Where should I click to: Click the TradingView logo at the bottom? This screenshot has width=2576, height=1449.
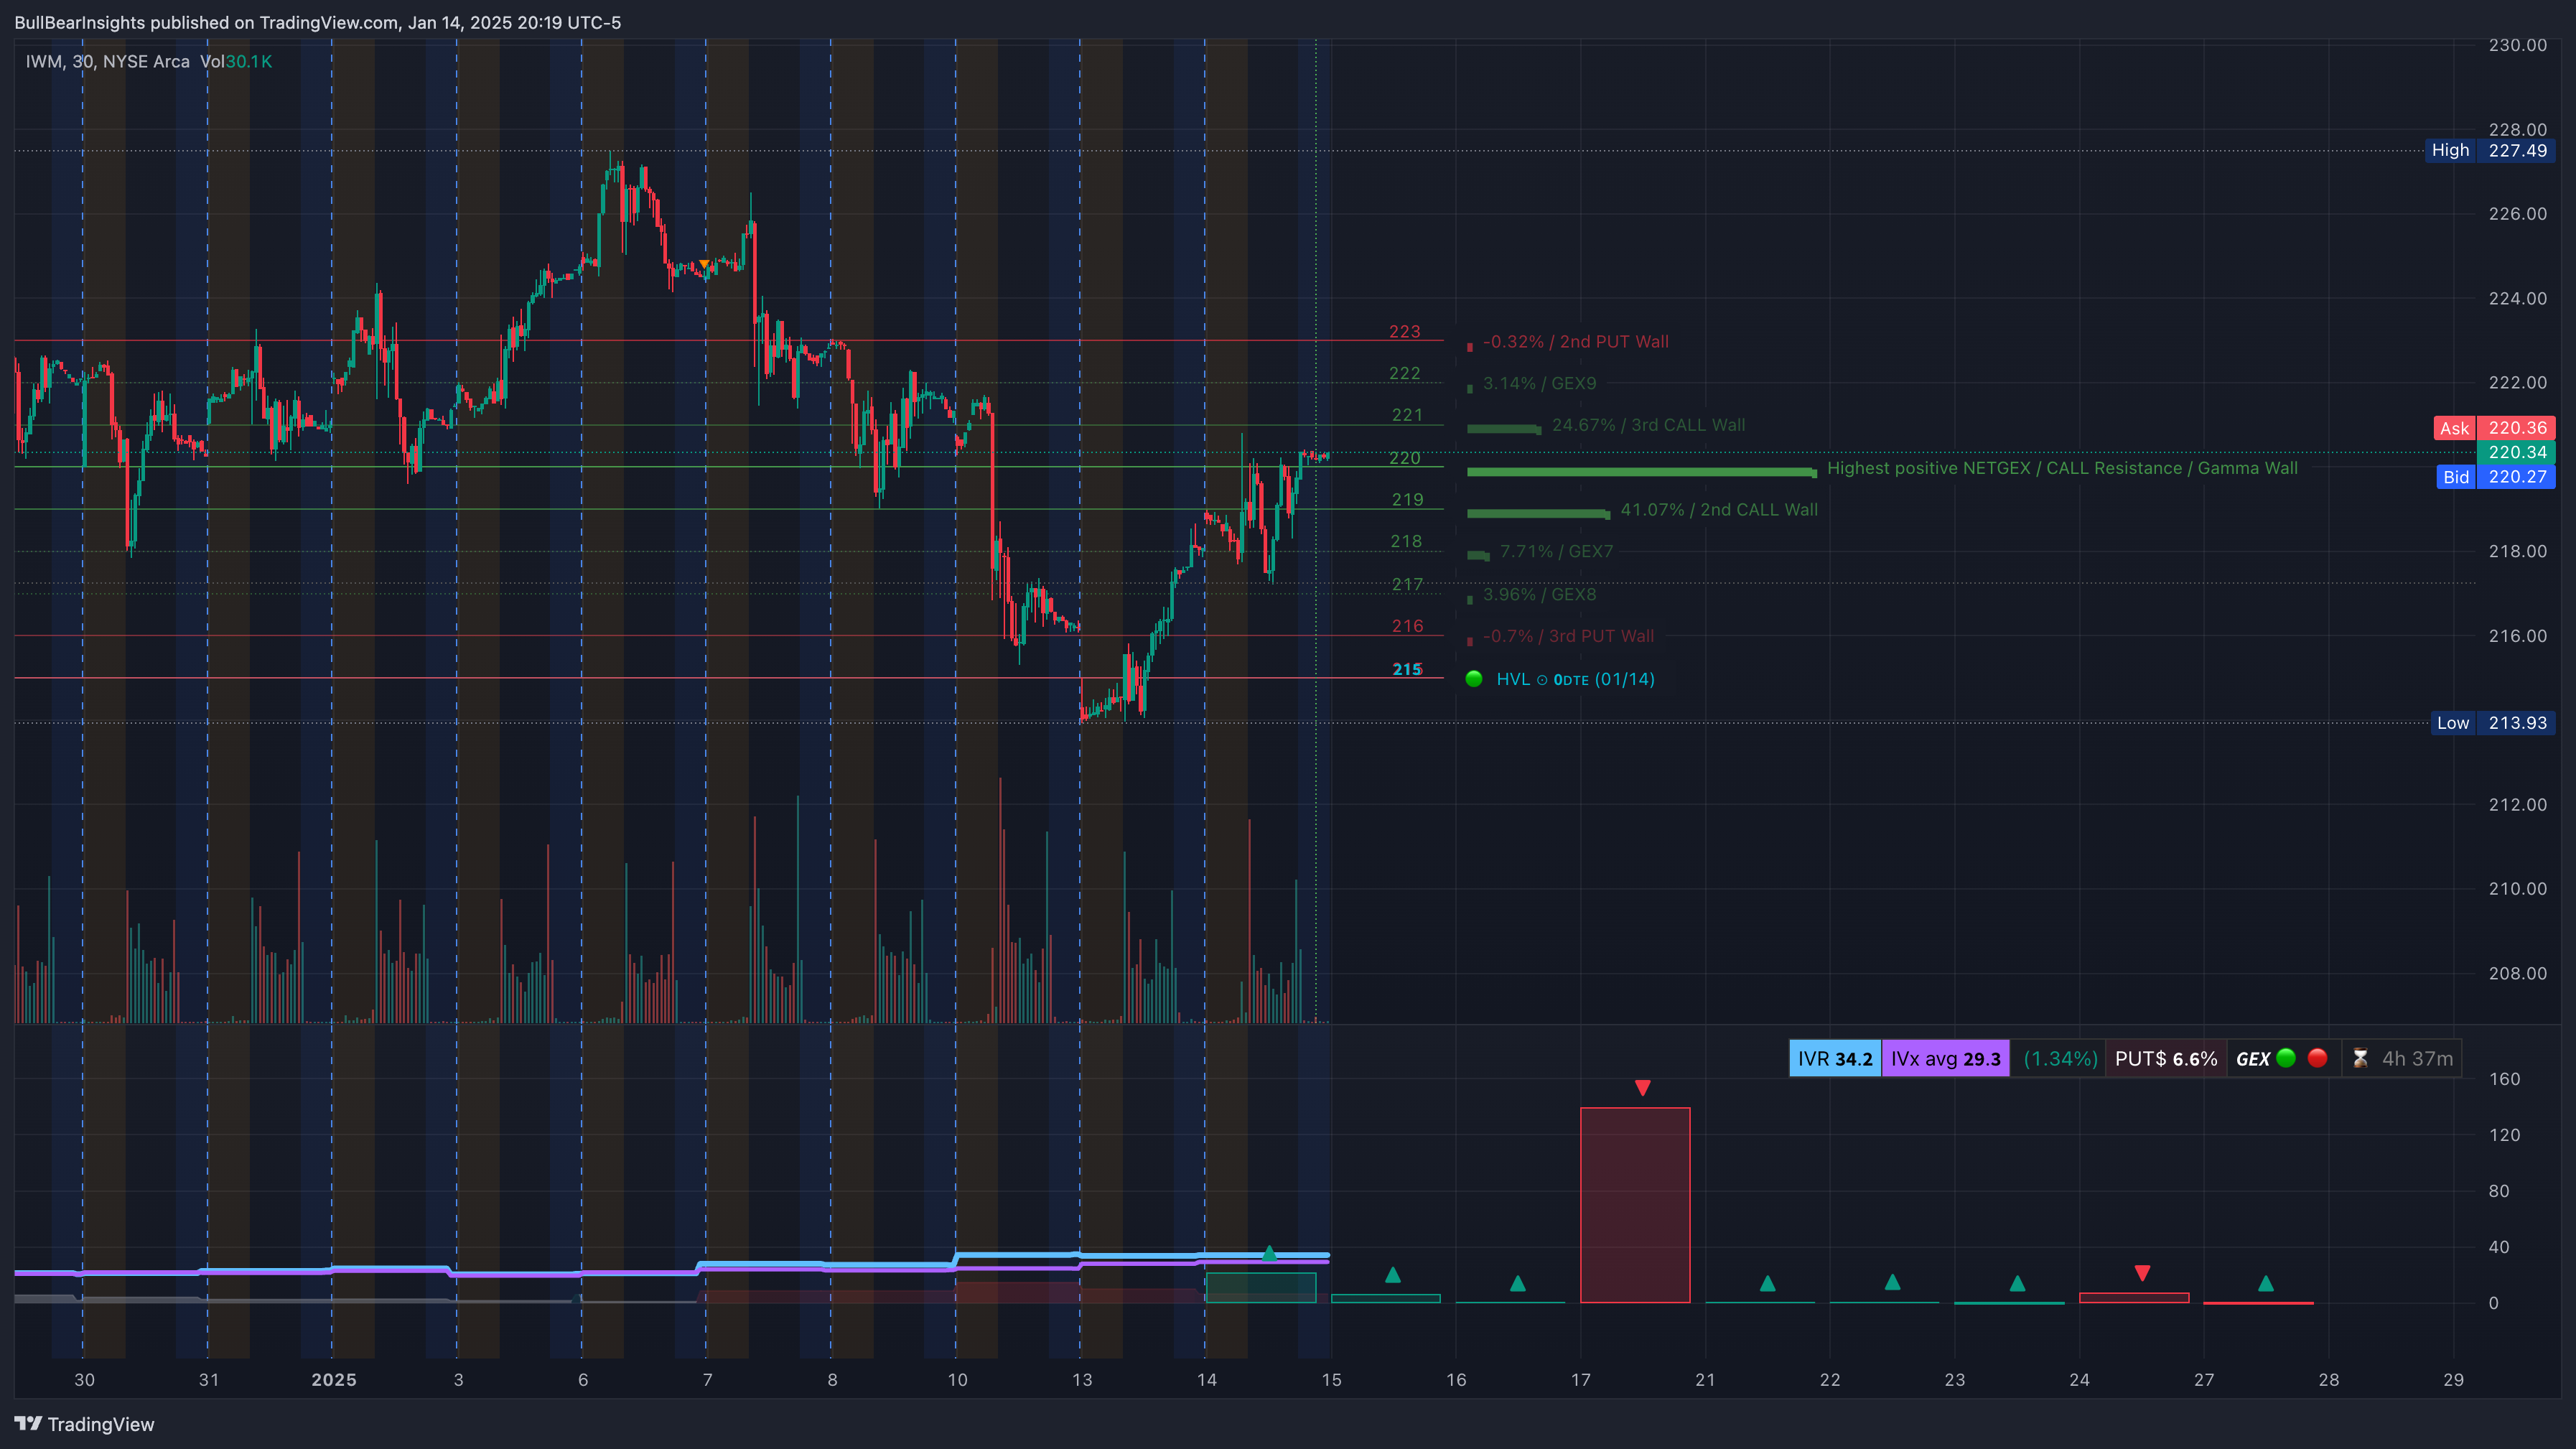pyautogui.click(x=85, y=1424)
